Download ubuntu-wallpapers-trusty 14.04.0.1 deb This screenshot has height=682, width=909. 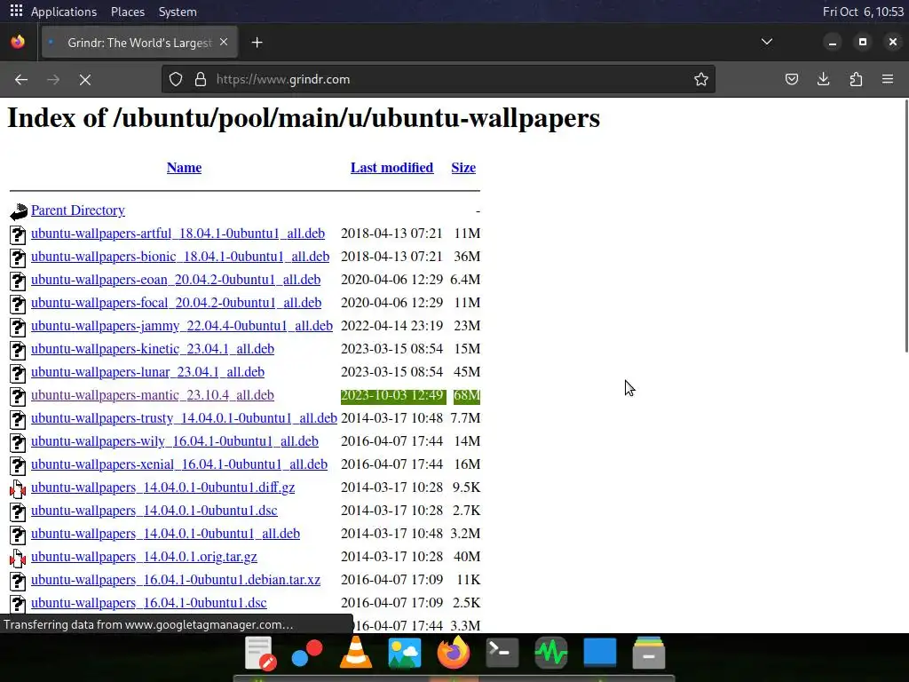[x=185, y=419]
